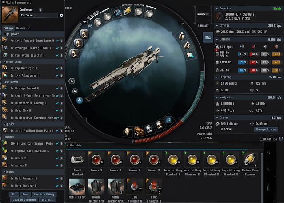Select the Data Analyzer II item icon
Screen dimensions: 284x203
135,187
